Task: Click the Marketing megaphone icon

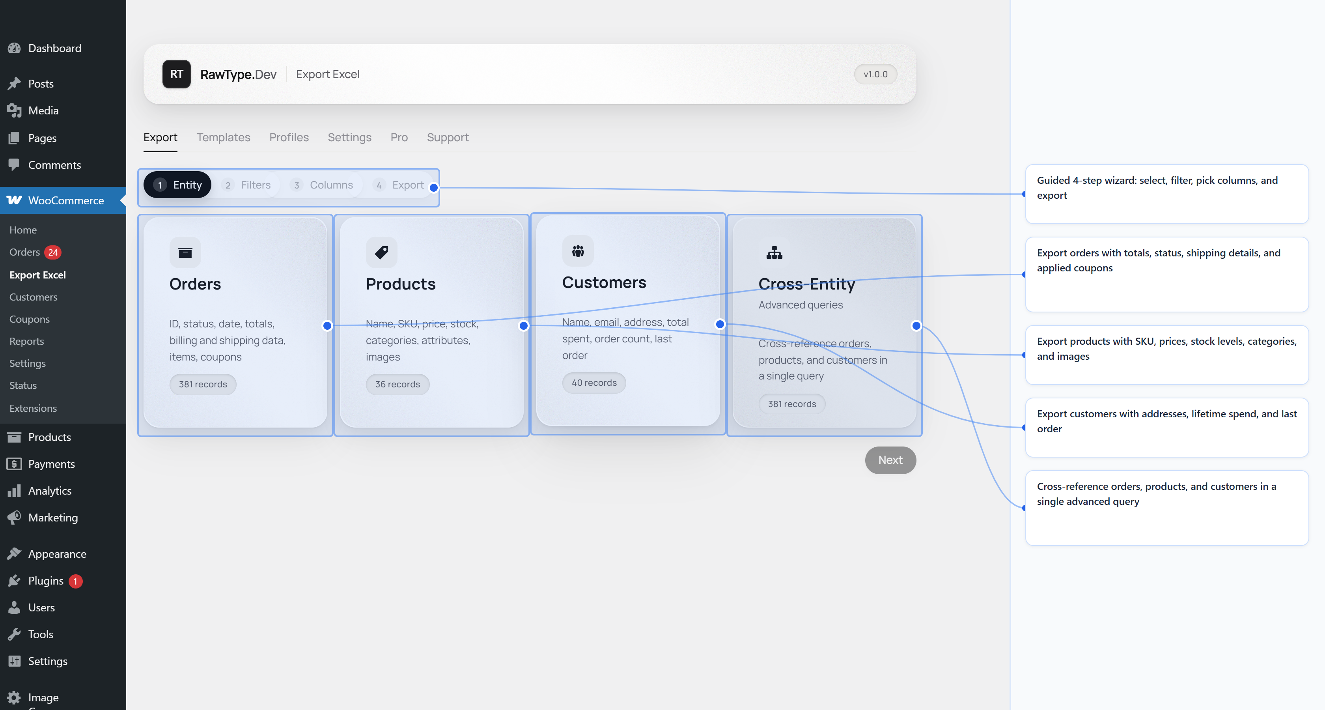Action: (x=15, y=517)
